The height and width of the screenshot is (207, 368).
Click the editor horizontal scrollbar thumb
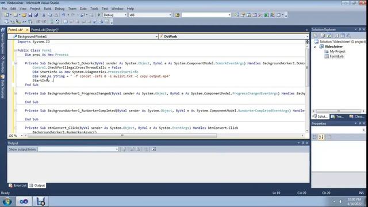pyautogui.click(x=122, y=136)
